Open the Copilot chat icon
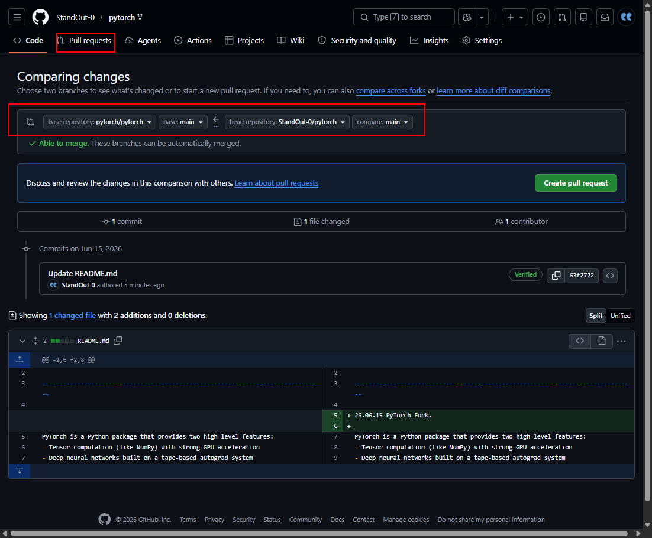Viewport: 652px width, 538px height. coord(467,17)
